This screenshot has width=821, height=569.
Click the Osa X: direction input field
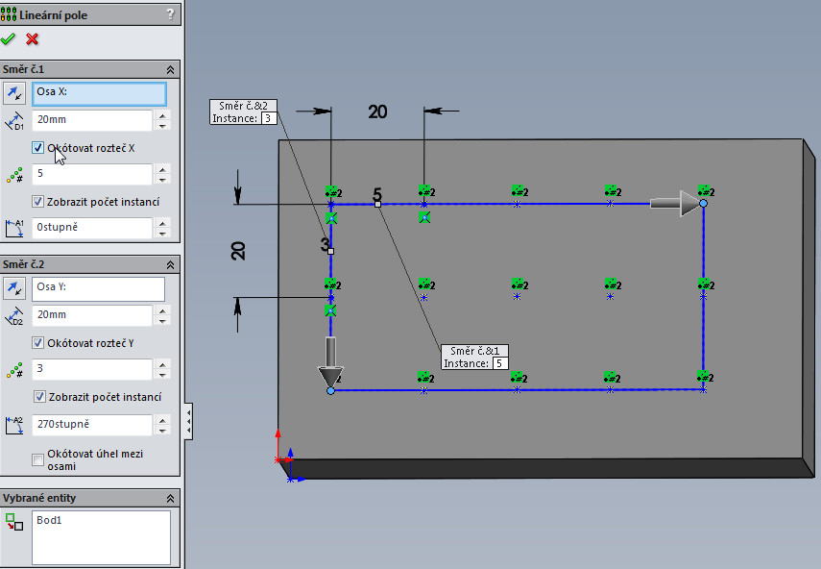(99, 93)
